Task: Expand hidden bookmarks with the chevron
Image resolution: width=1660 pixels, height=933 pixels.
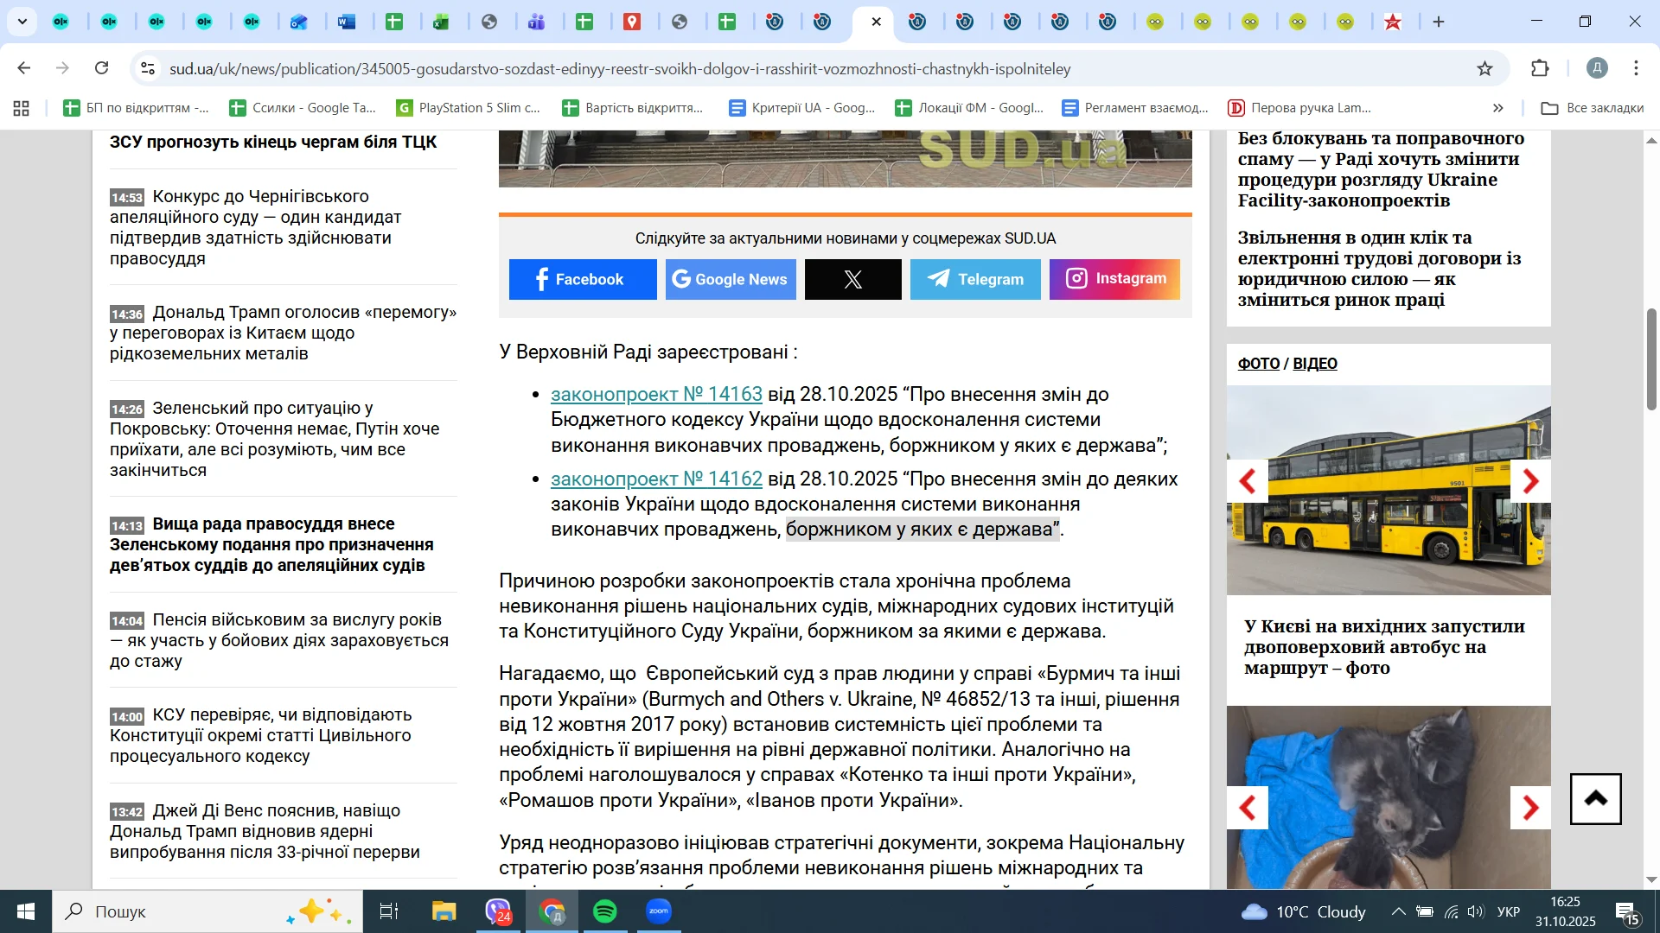Action: coord(1497,107)
